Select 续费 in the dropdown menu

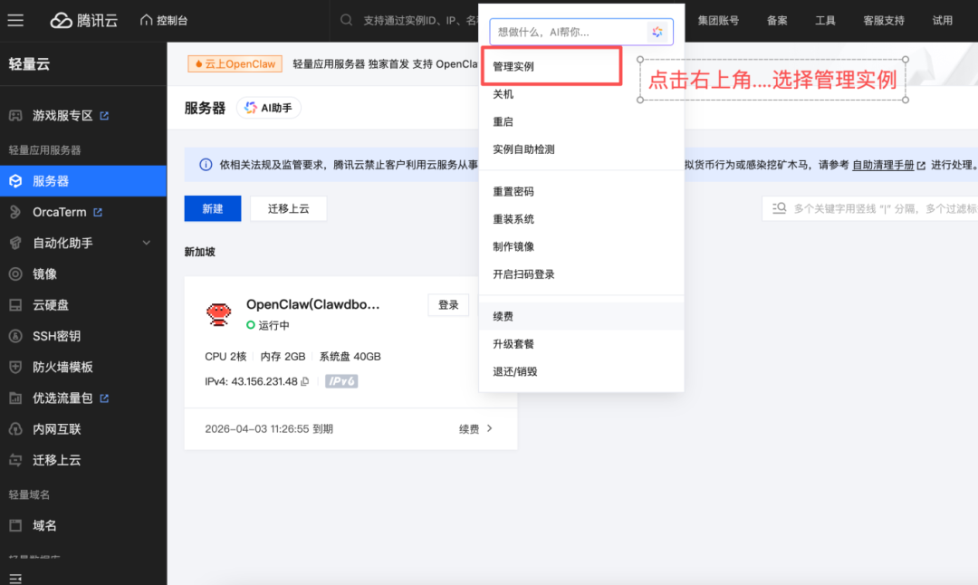(580, 316)
